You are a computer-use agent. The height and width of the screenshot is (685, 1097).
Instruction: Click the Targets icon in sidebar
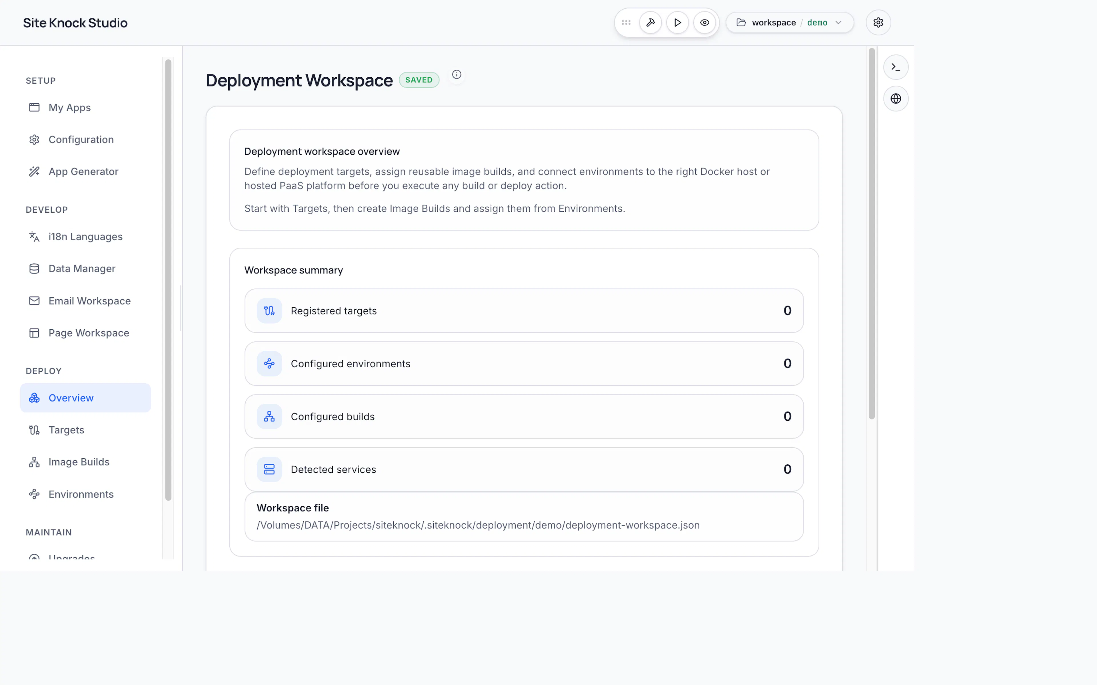click(x=35, y=430)
